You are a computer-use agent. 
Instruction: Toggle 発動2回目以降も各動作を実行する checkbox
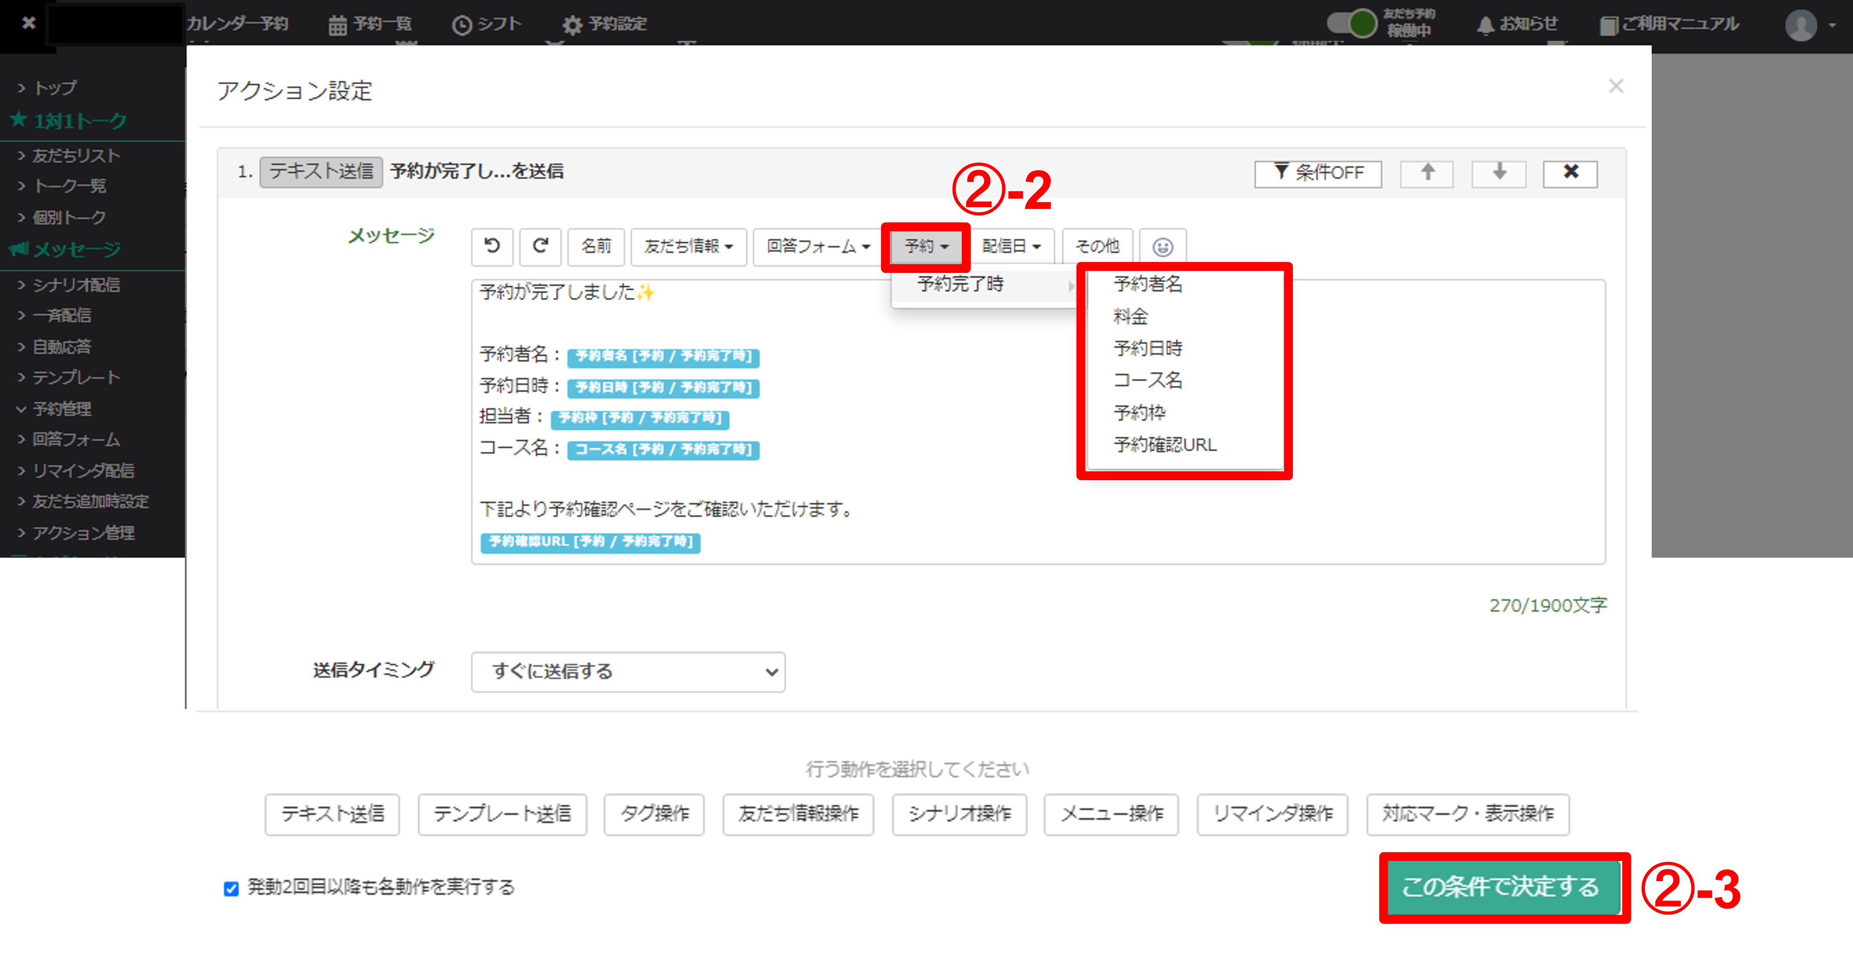coord(231,888)
